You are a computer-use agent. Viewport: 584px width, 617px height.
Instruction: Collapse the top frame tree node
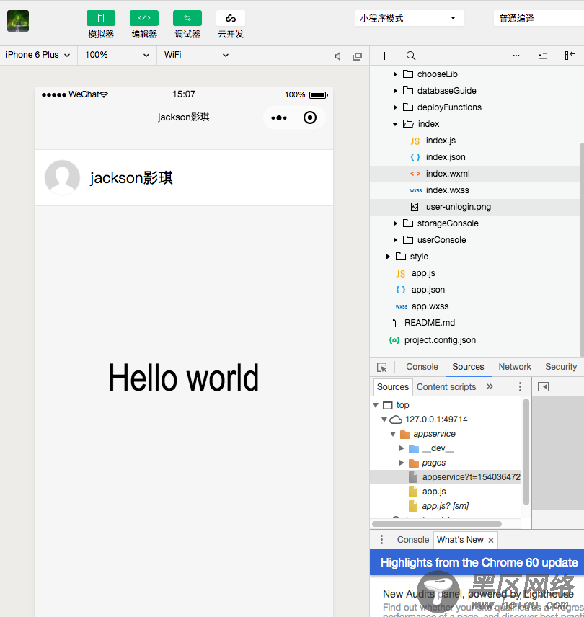(x=376, y=405)
